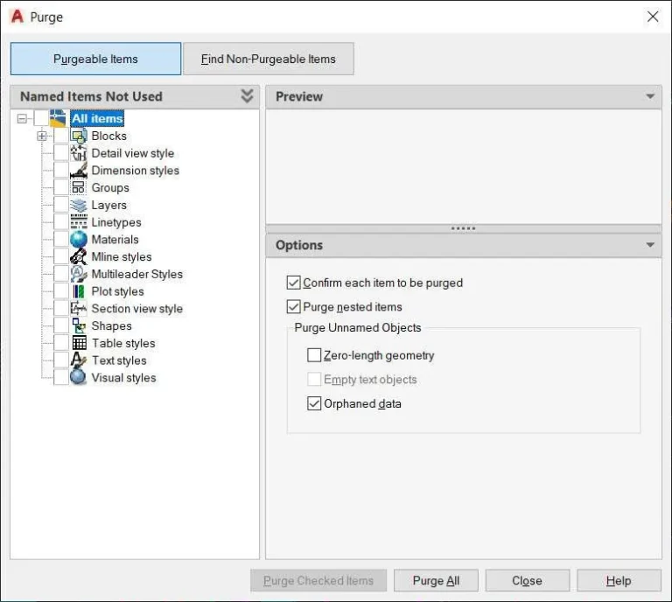The height and width of the screenshot is (602, 672).
Task: Enable Zero-length geometry checkbox
Action: pos(314,355)
